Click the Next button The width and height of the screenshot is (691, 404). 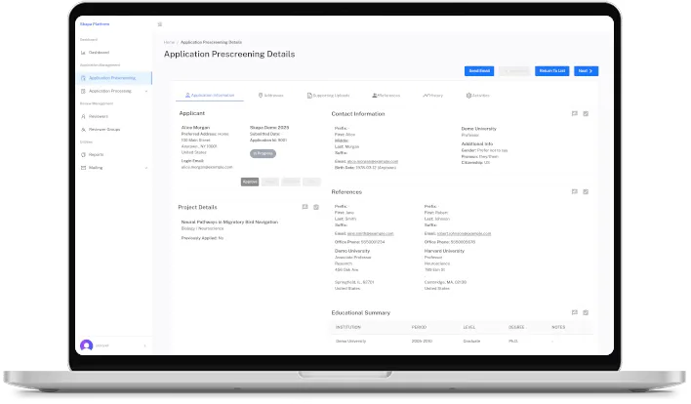coord(587,71)
